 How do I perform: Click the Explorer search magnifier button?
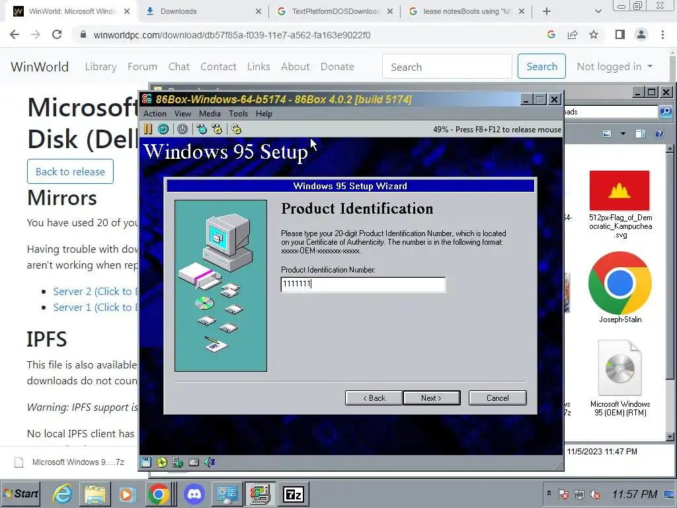click(666, 111)
